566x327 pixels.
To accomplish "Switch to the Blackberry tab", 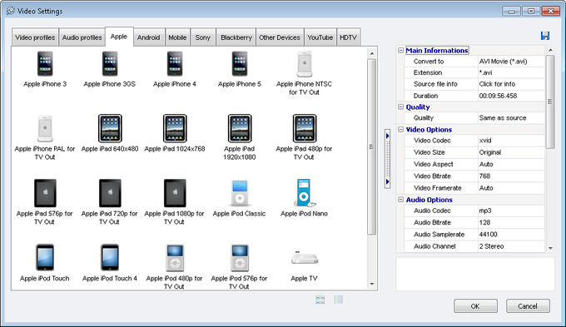I will pyautogui.click(x=236, y=37).
